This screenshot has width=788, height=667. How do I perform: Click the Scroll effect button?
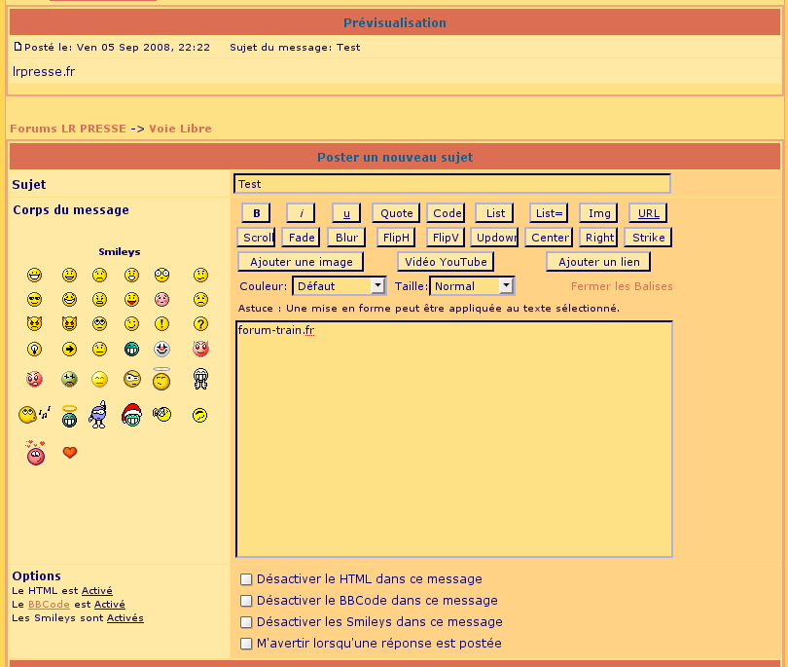(256, 237)
